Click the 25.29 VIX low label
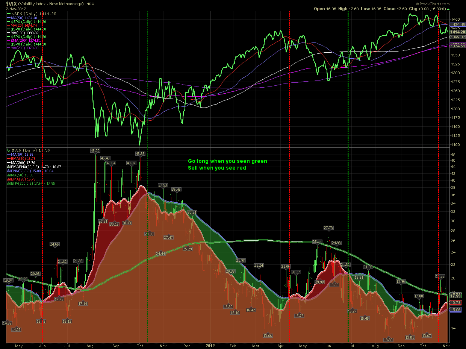The image size is (466, 349). click(x=188, y=249)
